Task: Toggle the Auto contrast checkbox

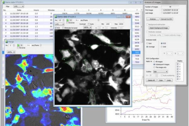Action: click(x=89, y=24)
